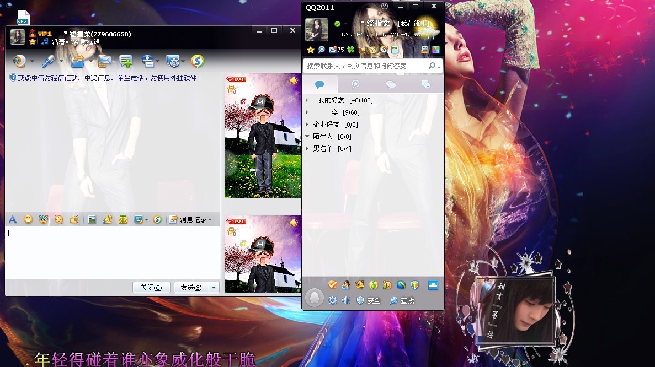
Task: Open the emoticon smiley picker
Action: [28, 219]
